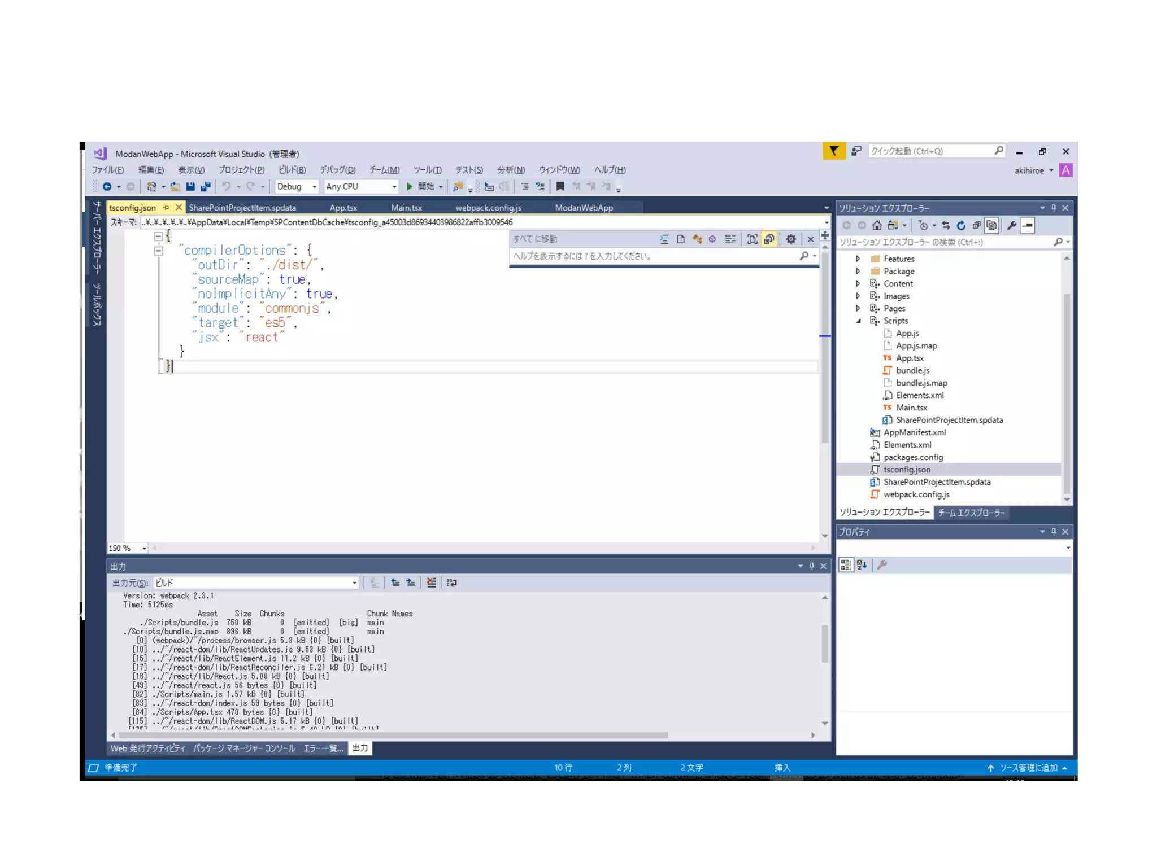Open properties via wrench icon
The height and width of the screenshot is (867, 1157).
[1012, 225]
